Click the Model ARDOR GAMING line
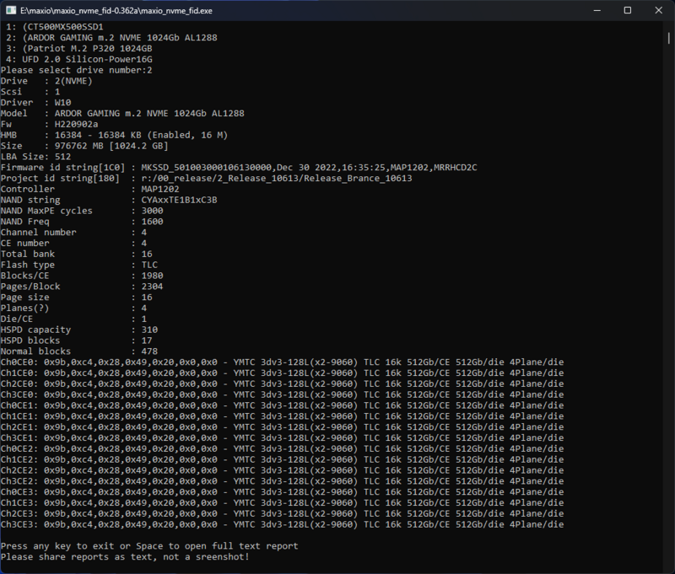The height and width of the screenshot is (574, 675). (122, 114)
